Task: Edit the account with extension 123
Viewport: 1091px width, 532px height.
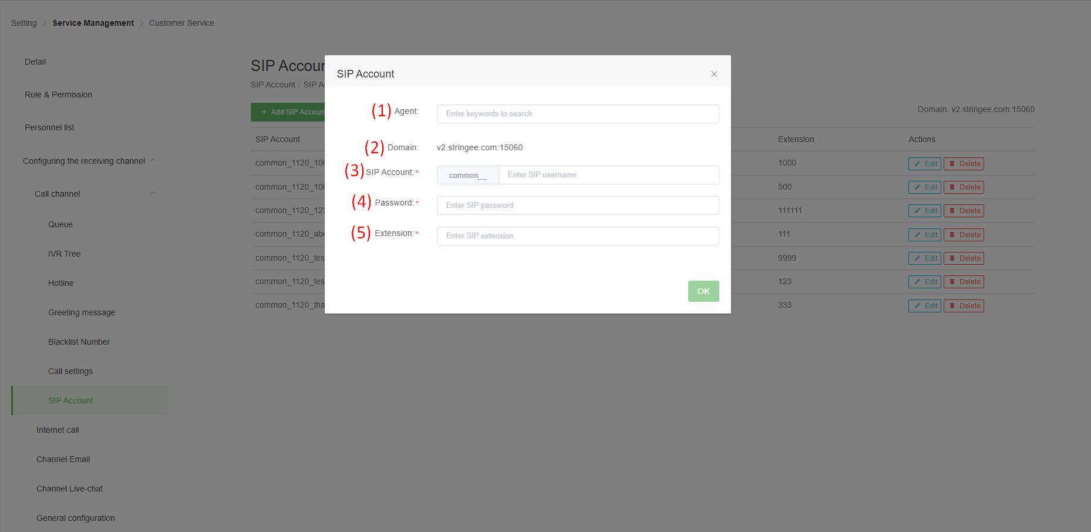Action: point(924,282)
